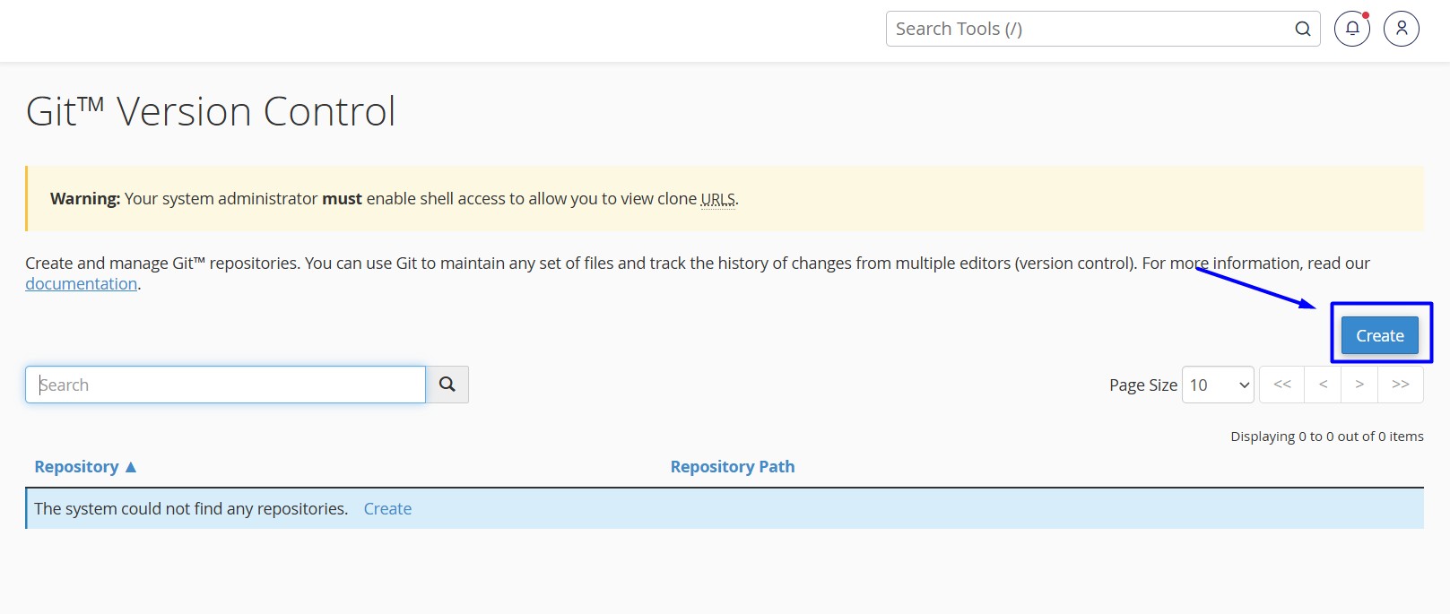
Task: Click the 'Page Size' label
Action: (1143, 385)
